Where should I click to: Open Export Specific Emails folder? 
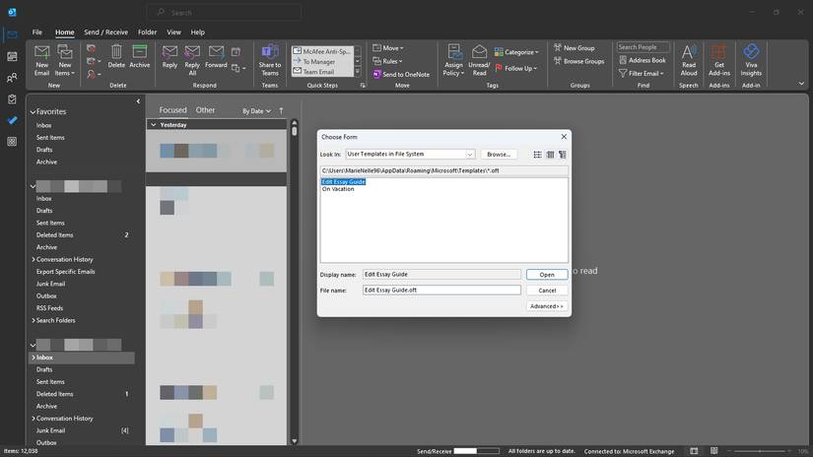tap(66, 272)
